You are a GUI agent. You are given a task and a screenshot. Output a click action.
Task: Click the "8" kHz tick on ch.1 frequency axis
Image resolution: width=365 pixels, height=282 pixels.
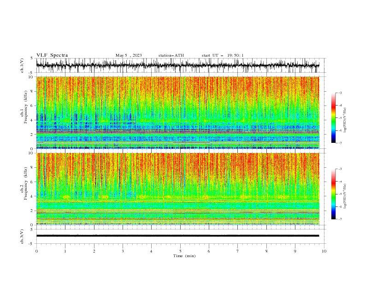point(32,91)
